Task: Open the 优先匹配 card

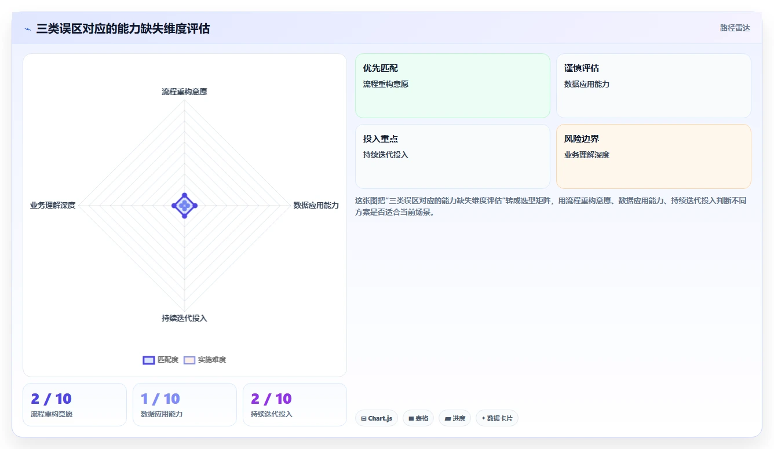Action: 452,86
